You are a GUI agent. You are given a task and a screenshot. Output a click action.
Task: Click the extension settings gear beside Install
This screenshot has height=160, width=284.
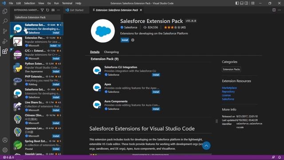133,40
